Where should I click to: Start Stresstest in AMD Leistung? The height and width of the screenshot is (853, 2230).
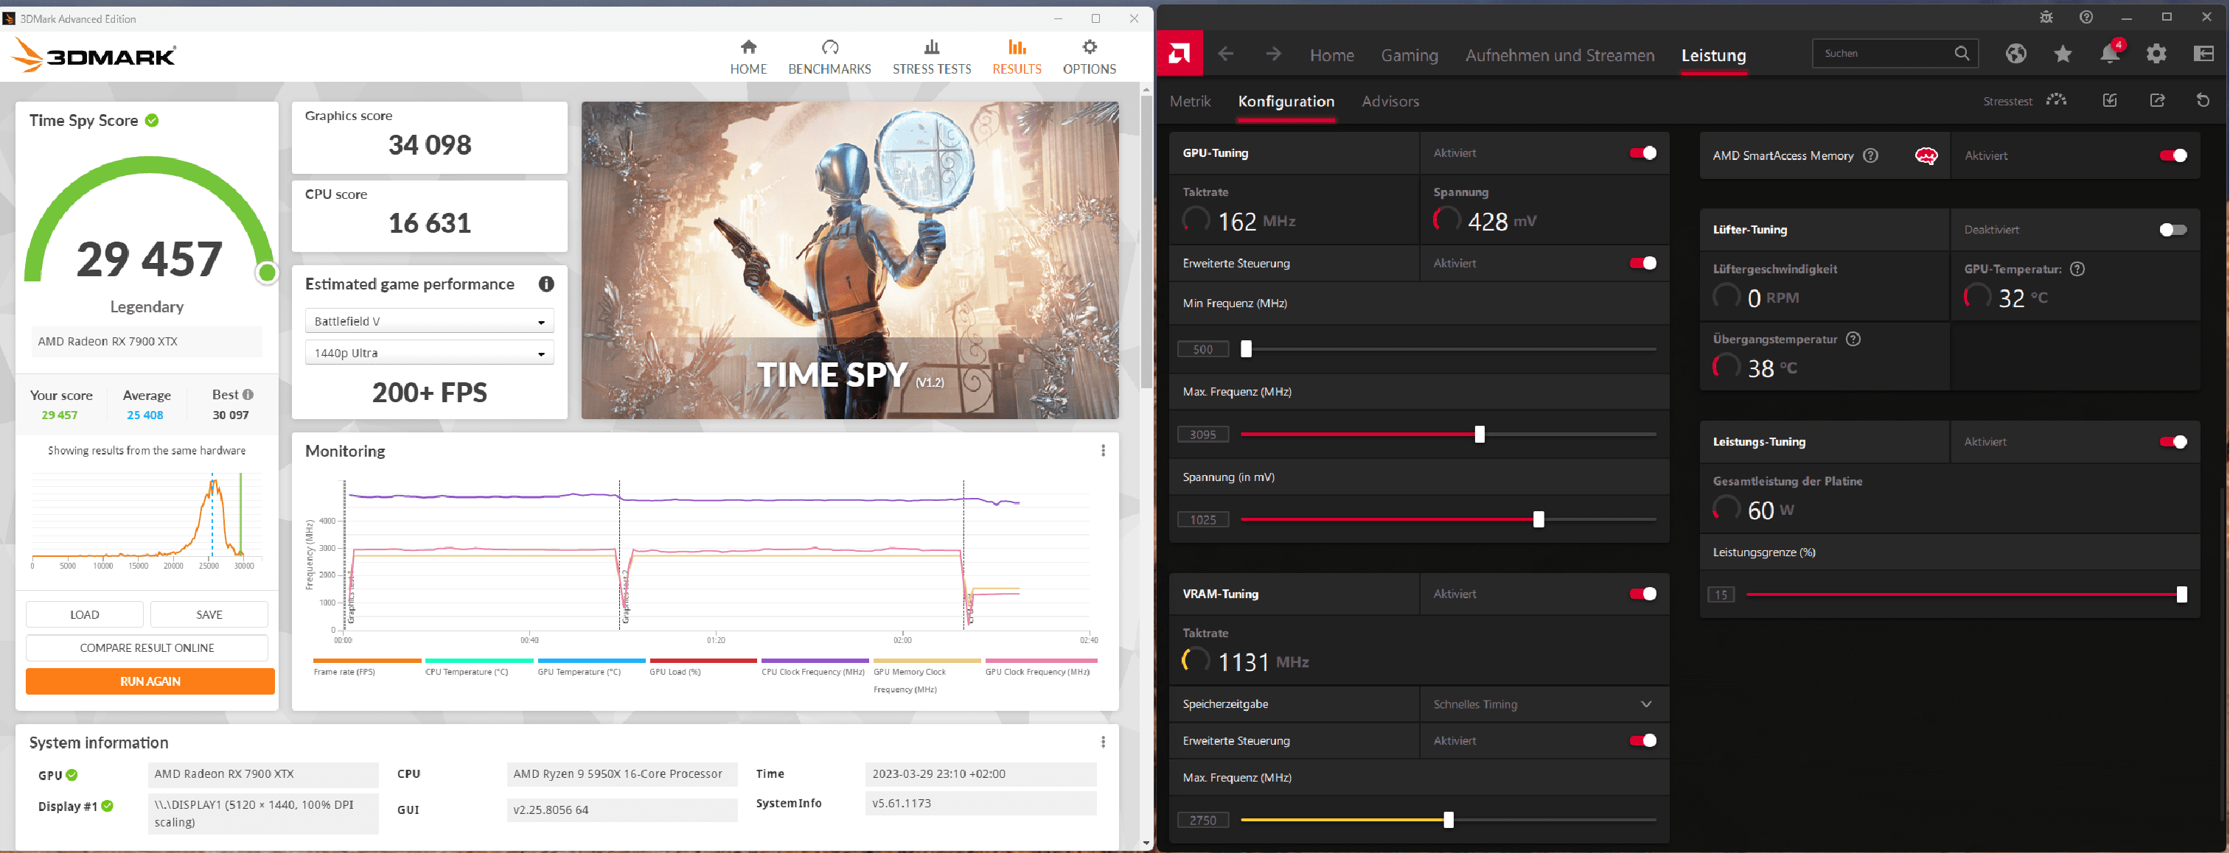click(2025, 101)
